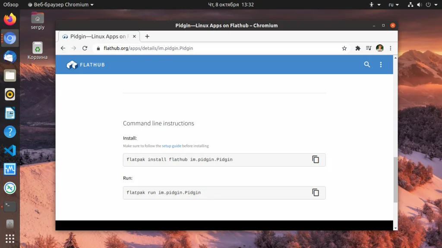Open a new browser tab
This screenshot has height=248, width=442.
click(147, 36)
